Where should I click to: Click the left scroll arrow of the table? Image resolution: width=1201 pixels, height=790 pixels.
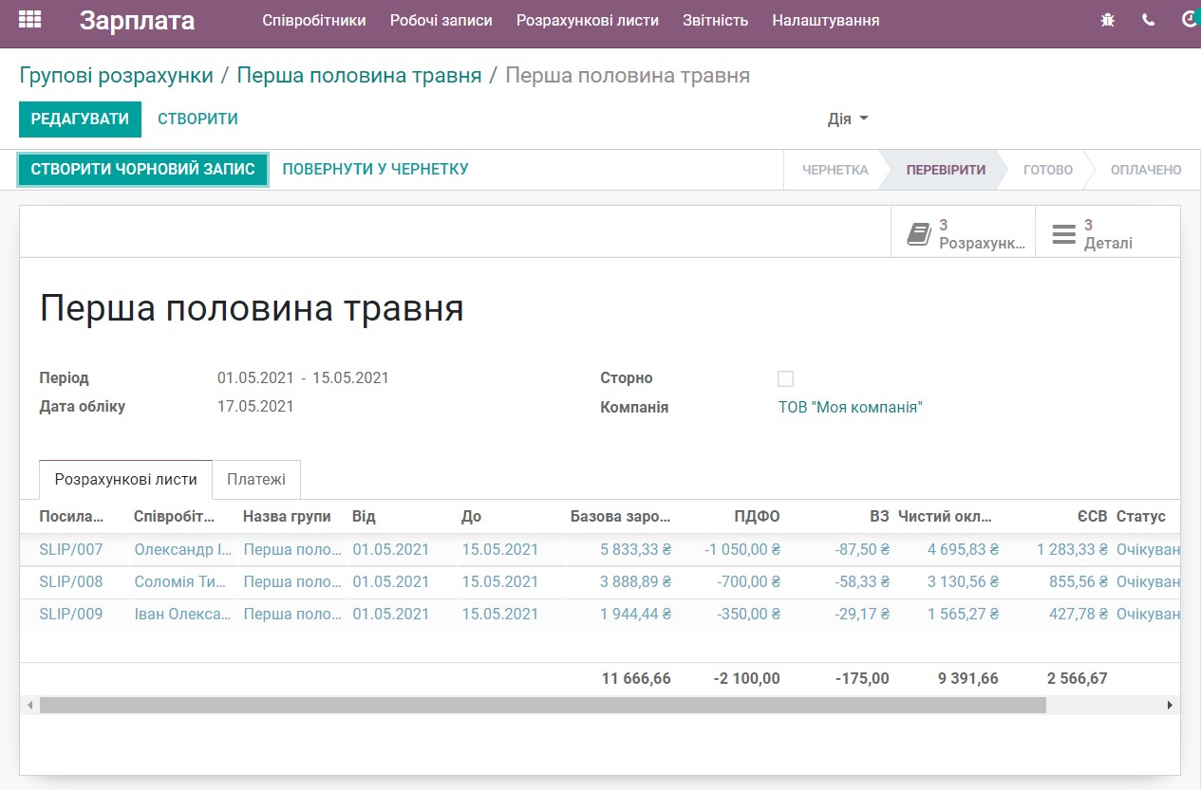29,705
